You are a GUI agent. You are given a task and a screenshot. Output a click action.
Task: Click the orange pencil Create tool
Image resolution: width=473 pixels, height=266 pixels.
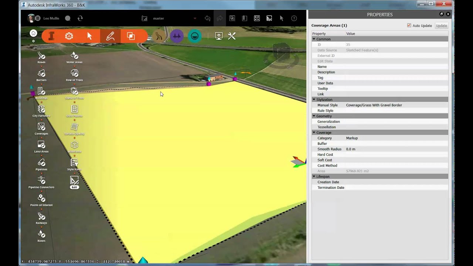[110, 36]
